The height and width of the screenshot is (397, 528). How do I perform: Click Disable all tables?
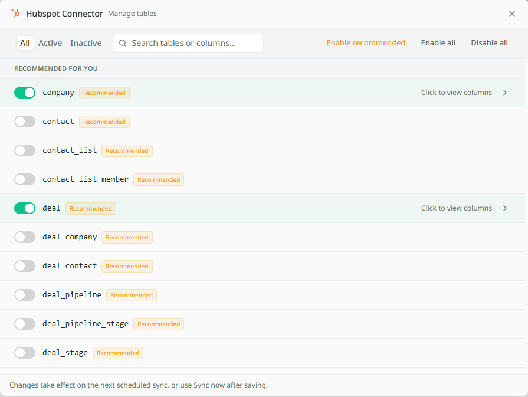pyautogui.click(x=489, y=42)
